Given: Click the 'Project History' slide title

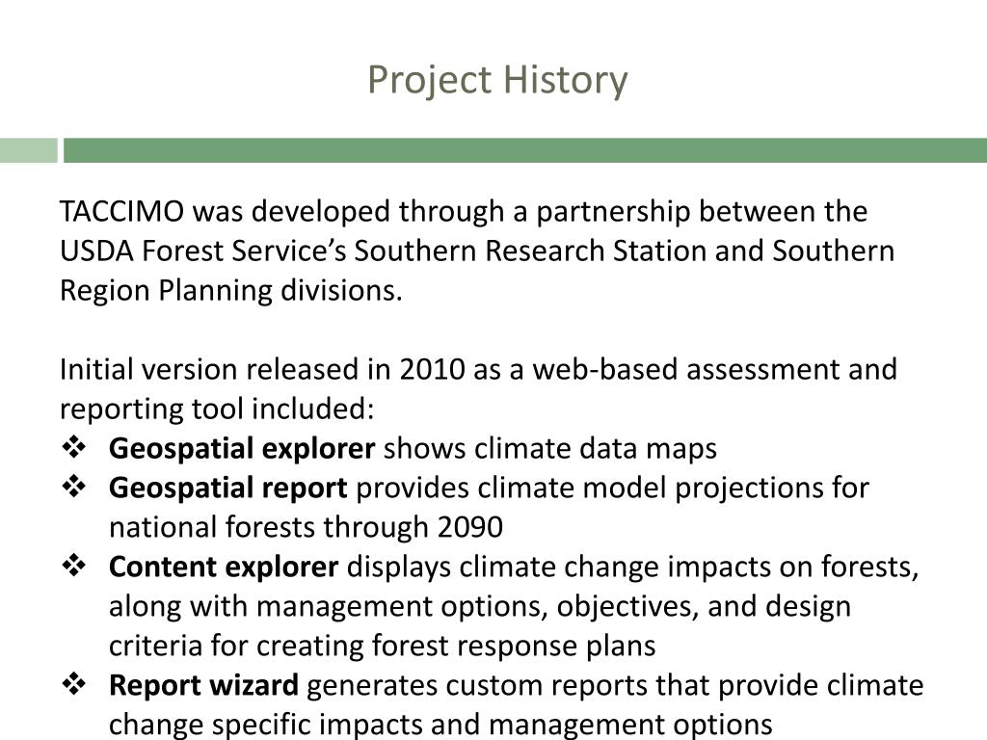Looking at the screenshot, I should pyautogui.click(x=497, y=81).
